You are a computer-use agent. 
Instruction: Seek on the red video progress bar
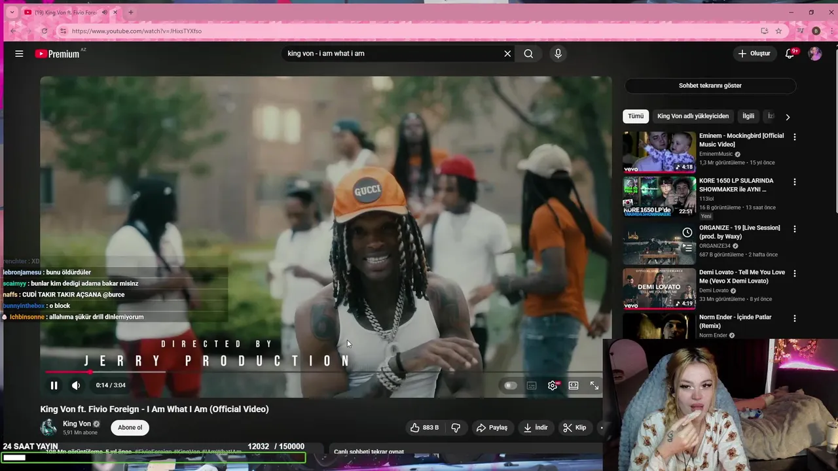click(325, 372)
